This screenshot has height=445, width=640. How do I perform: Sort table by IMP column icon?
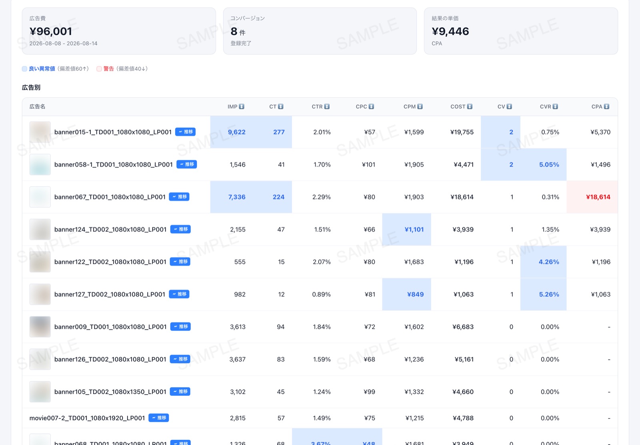pos(242,107)
